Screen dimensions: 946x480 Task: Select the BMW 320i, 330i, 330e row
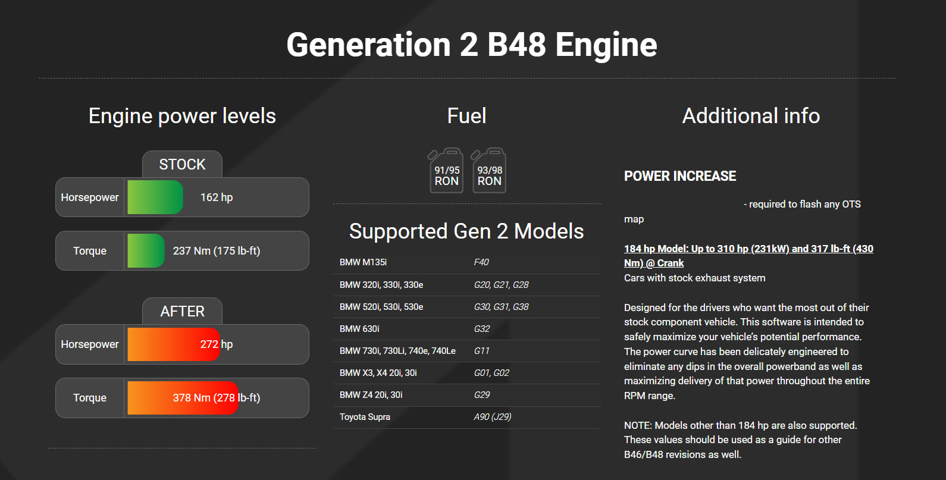tap(467, 285)
